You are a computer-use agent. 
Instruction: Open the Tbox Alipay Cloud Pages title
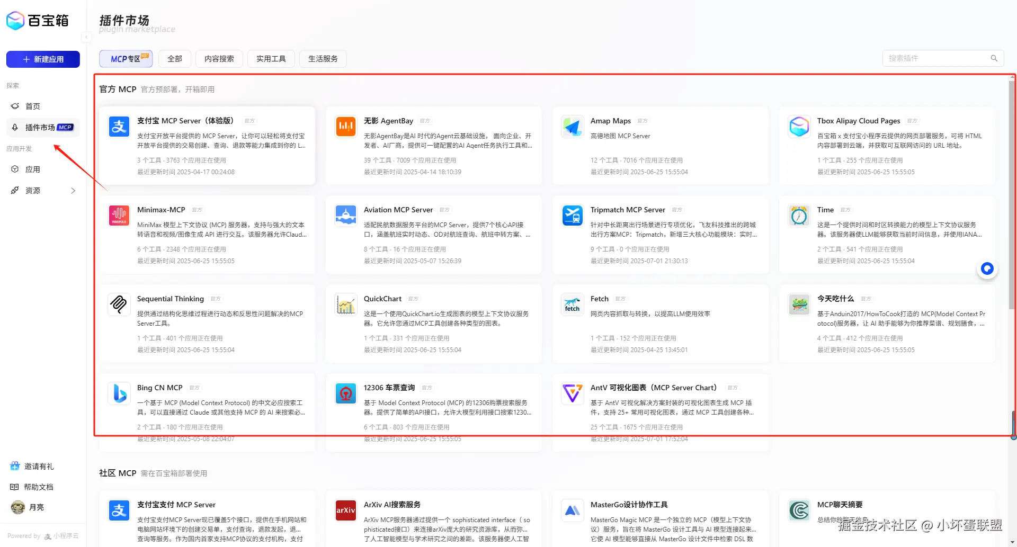(859, 121)
